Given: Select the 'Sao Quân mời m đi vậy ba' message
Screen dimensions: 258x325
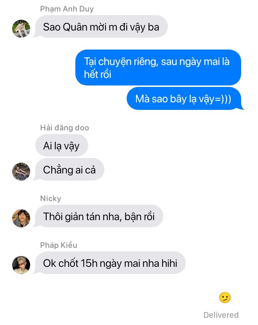Looking at the screenshot, I should 101,27.
